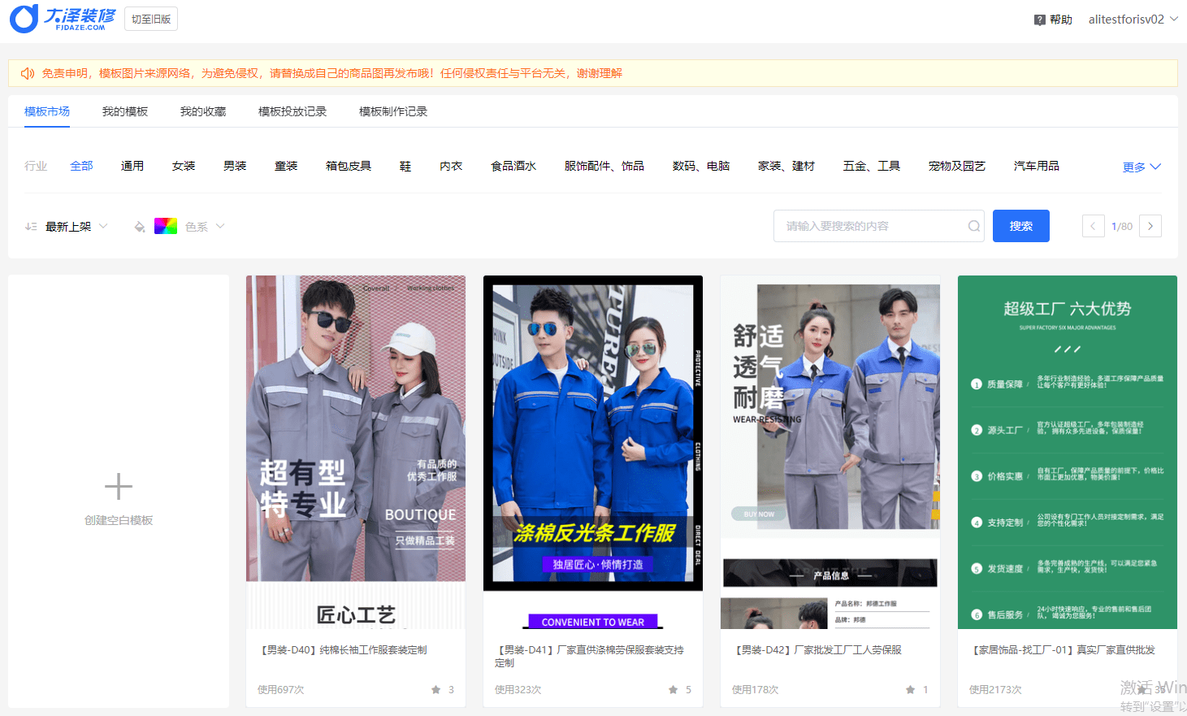Select the 宠物及园艺 industry filter
Viewport: 1187px width, 716px height.
coord(957,166)
